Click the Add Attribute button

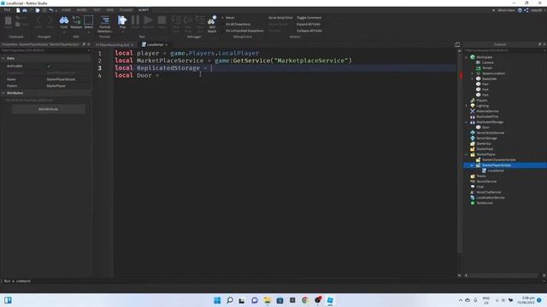pos(48,109)
